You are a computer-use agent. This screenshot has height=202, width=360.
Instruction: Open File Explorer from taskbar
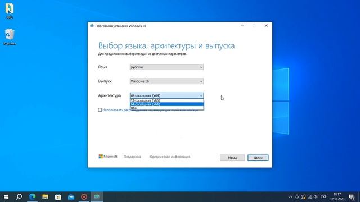coord(45,197)
